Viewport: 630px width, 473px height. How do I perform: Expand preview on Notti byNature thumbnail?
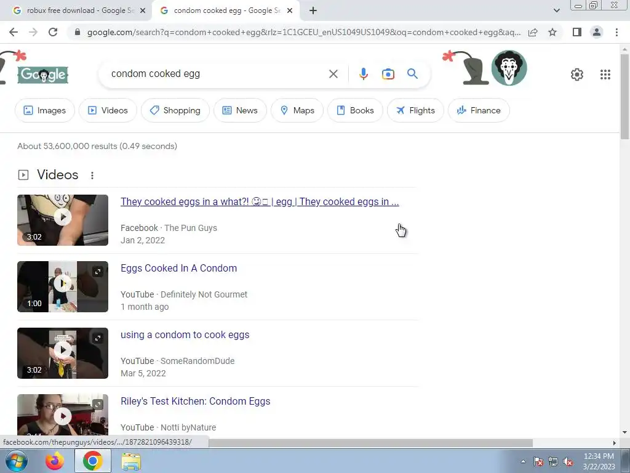coord(98,405)
